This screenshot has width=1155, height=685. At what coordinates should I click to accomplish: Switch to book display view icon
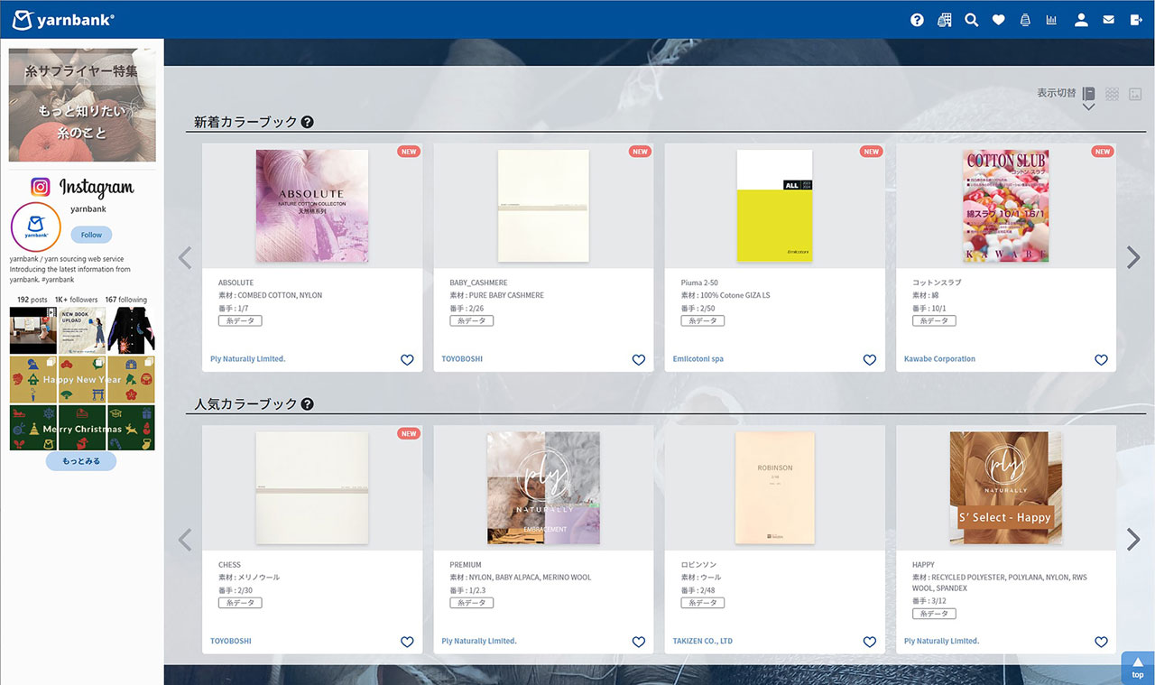coord(1089,93)
